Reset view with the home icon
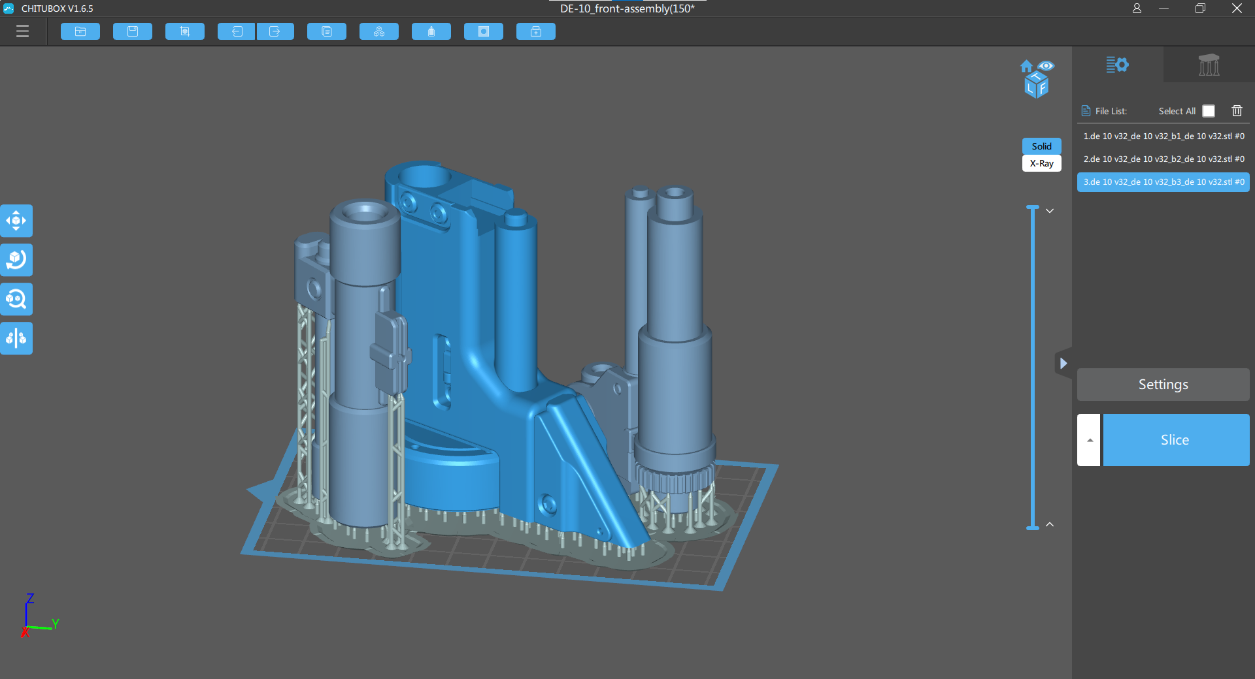This screenshot has width=1255, height=679. coord(1026,66)
